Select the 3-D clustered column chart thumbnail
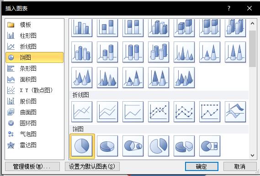This screenshot has height=176, width=260. tap(159, 28)
